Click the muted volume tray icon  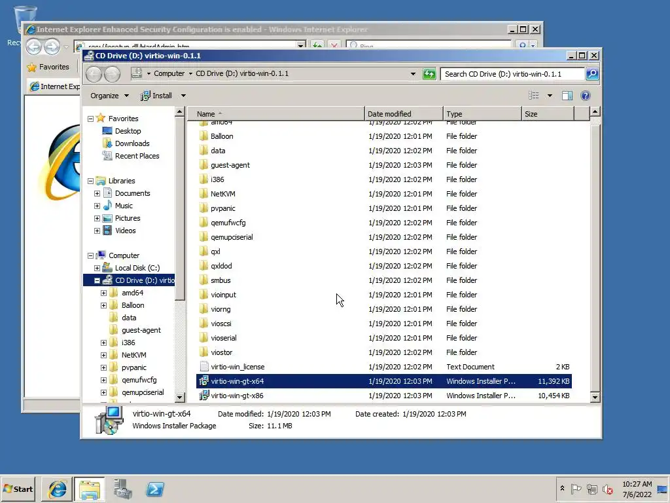pos(608,489)
